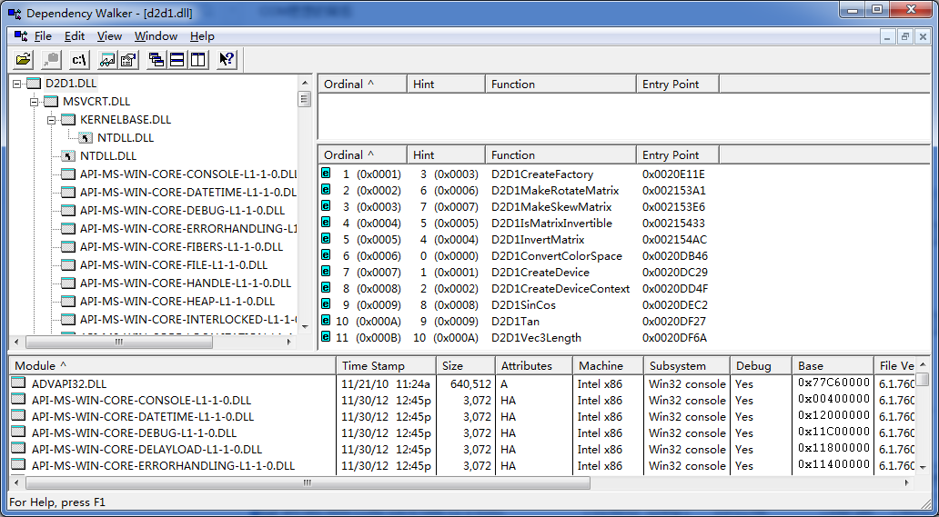Sort module list by Time Stamp header

[387, 366]
